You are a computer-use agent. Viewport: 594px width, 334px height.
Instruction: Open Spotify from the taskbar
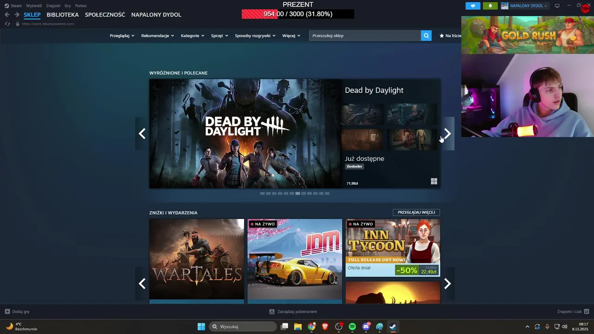pos(352,327)
